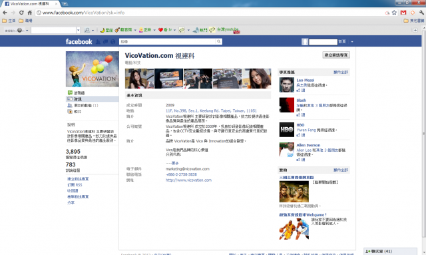Viewport: 426px width, 255px height.
Task: Click the Keelung Rd. Taipei address link
Action: pos(211,111)
